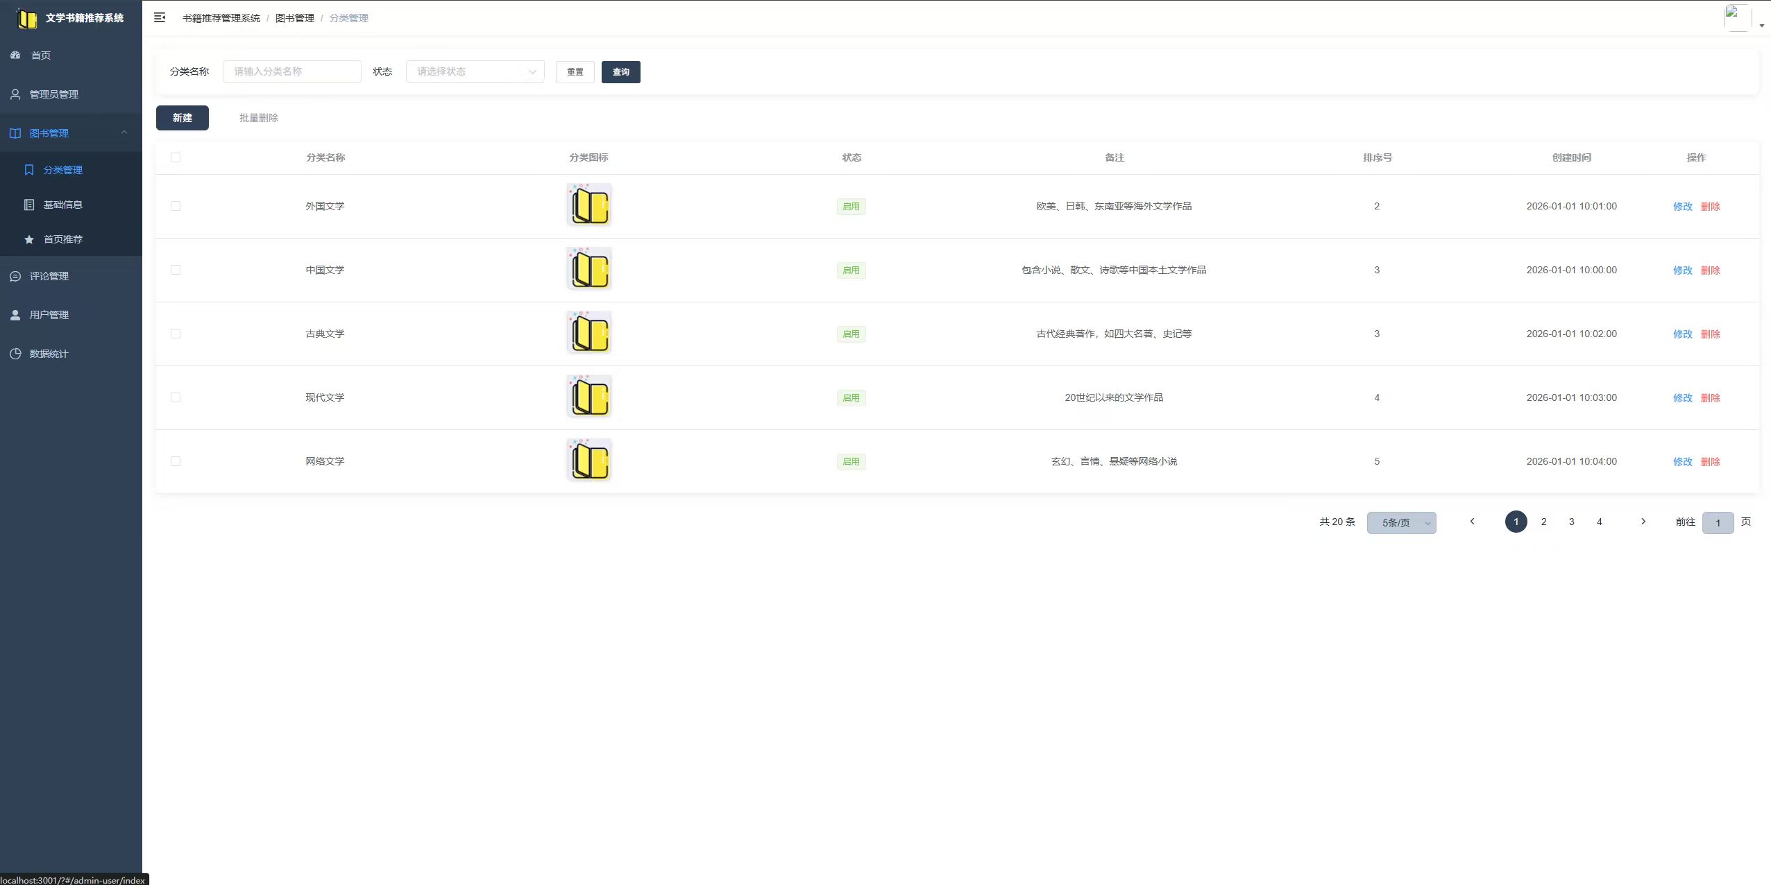Click the 重置 reset button
The width and height of the screenshot is (1771, 885).
[575, 72]
